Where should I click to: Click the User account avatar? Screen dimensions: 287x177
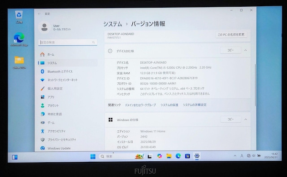pos(44,27)
